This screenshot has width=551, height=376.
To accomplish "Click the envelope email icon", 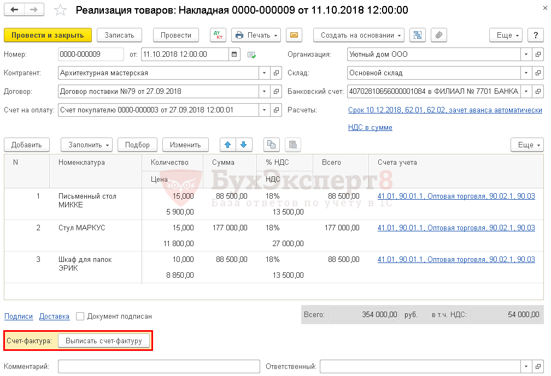I will coord(294,35).
